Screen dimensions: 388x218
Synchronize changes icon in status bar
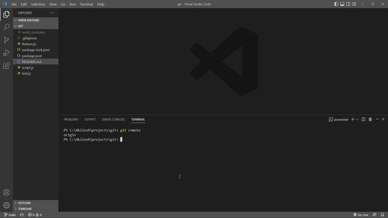pyautogui.click(x=22, y=215)
